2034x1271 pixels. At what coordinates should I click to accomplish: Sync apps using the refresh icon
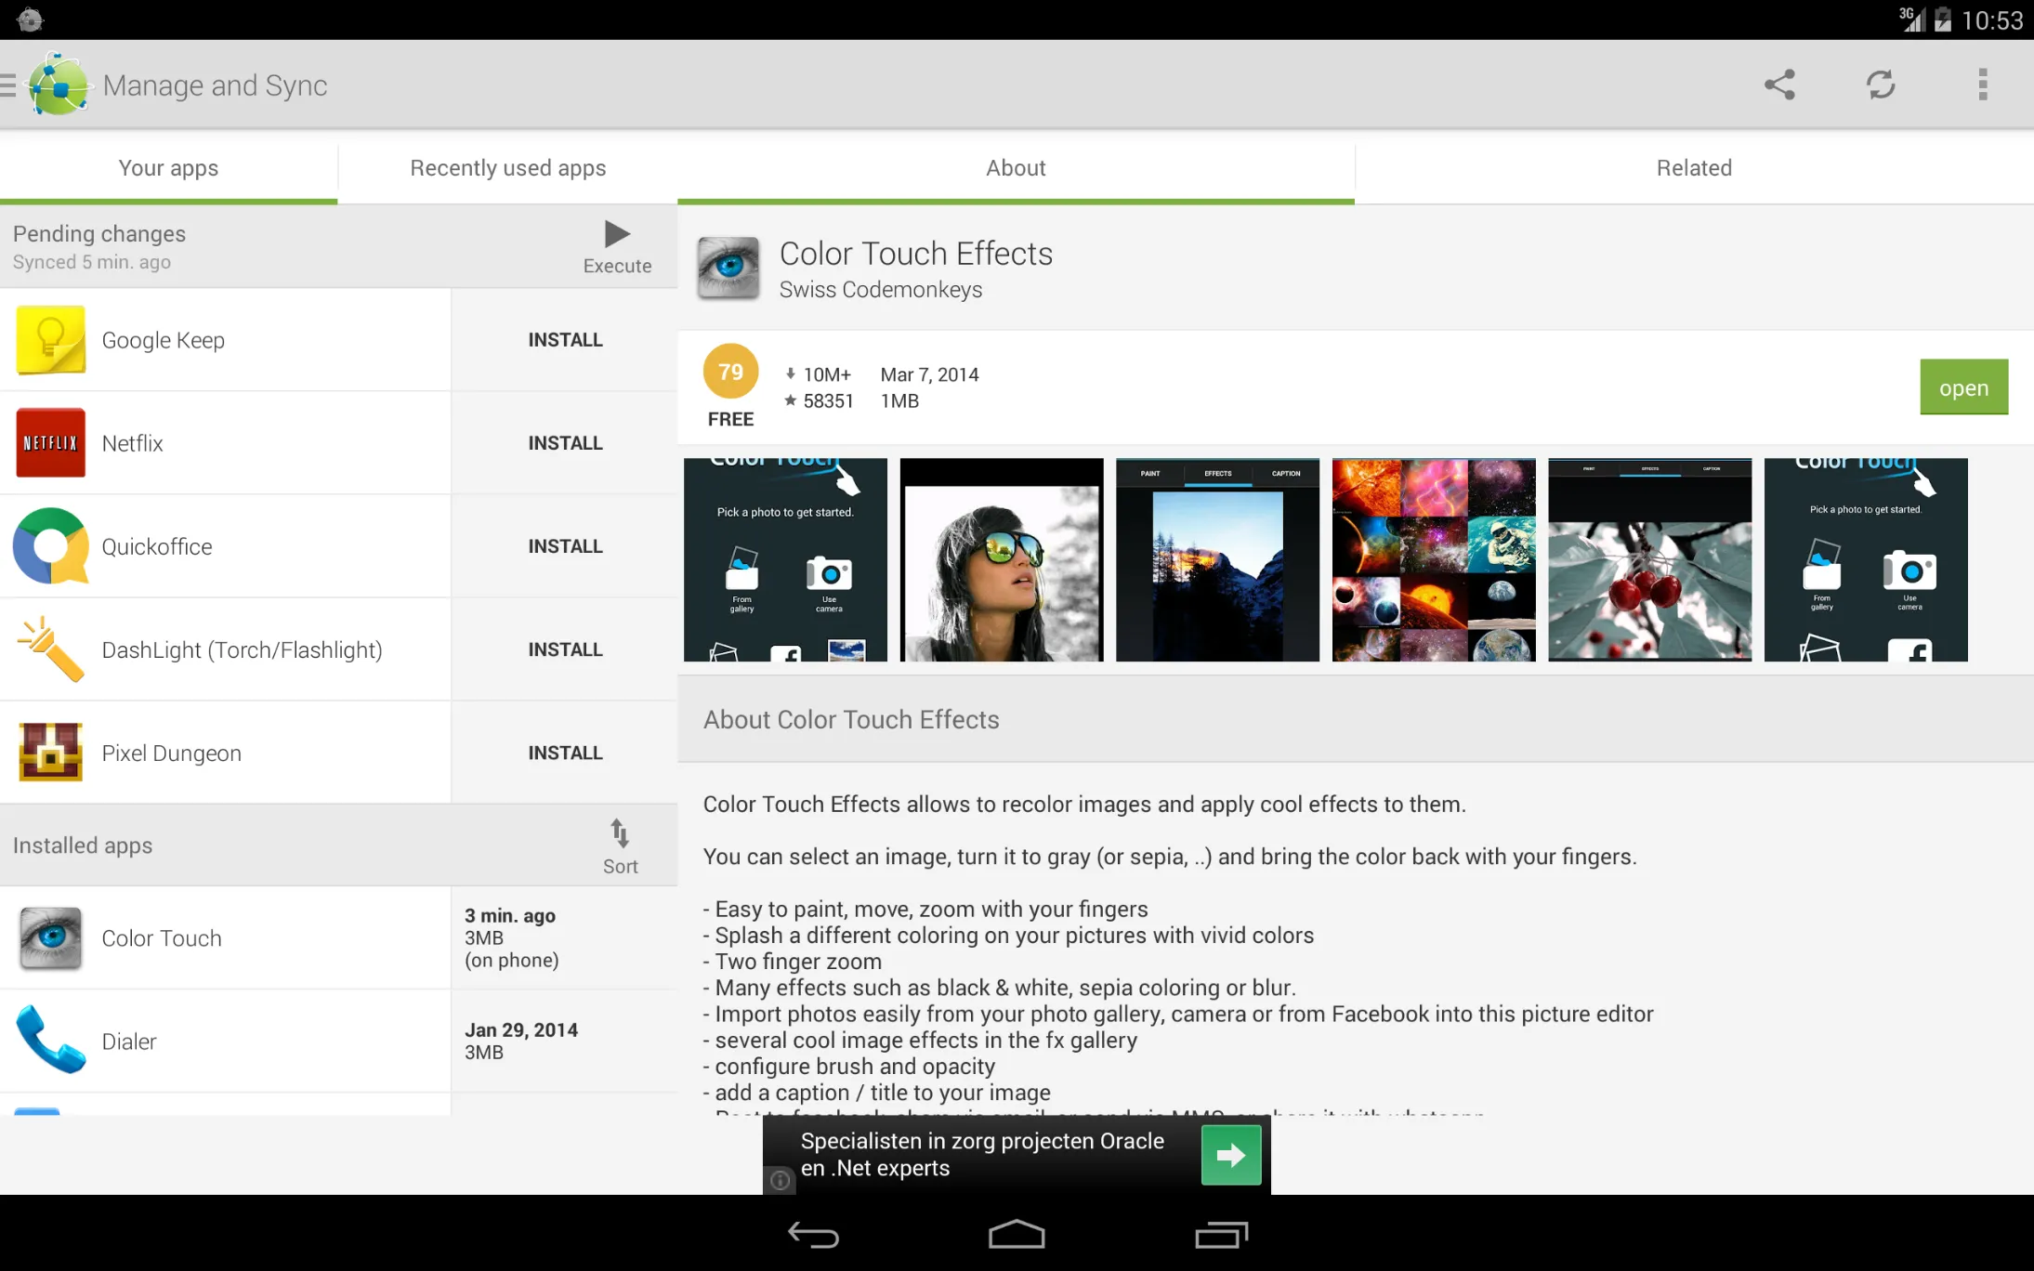[x=1882, y=85]
